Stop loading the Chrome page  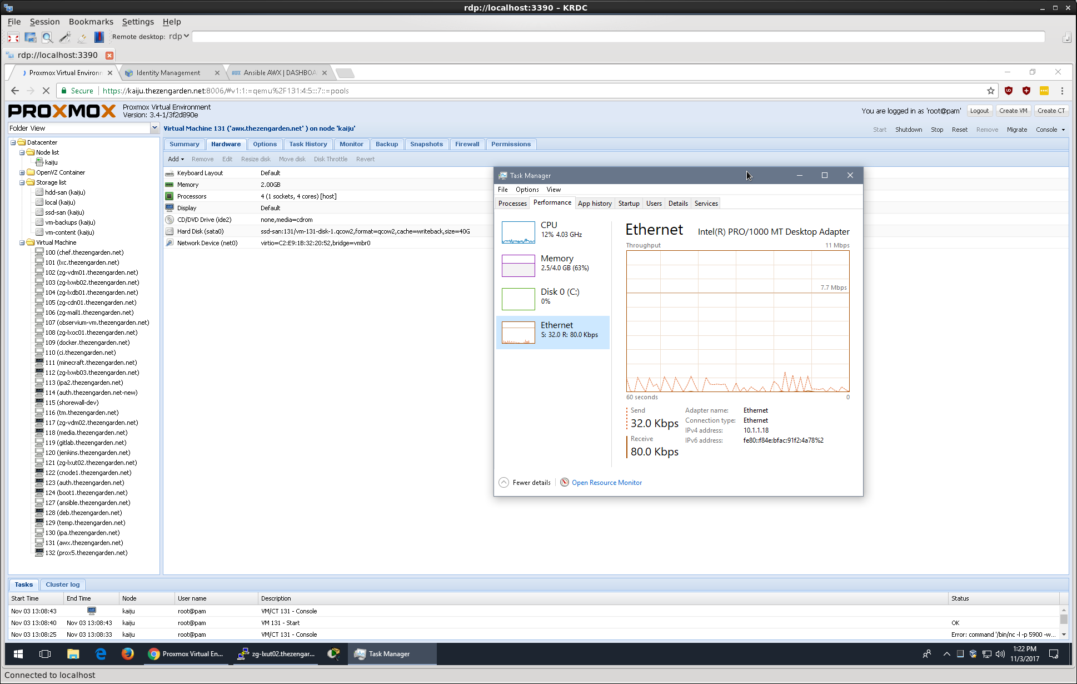pos(46,91)
